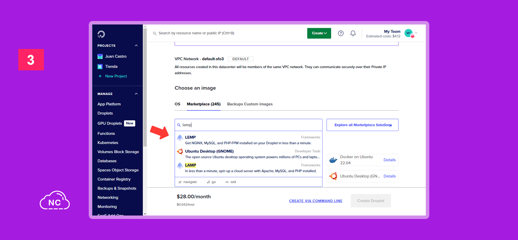Select the Ubuntu Desktop (GNOME) search result
The height and width of the screenshot is (240, 518).
[249, 154]
